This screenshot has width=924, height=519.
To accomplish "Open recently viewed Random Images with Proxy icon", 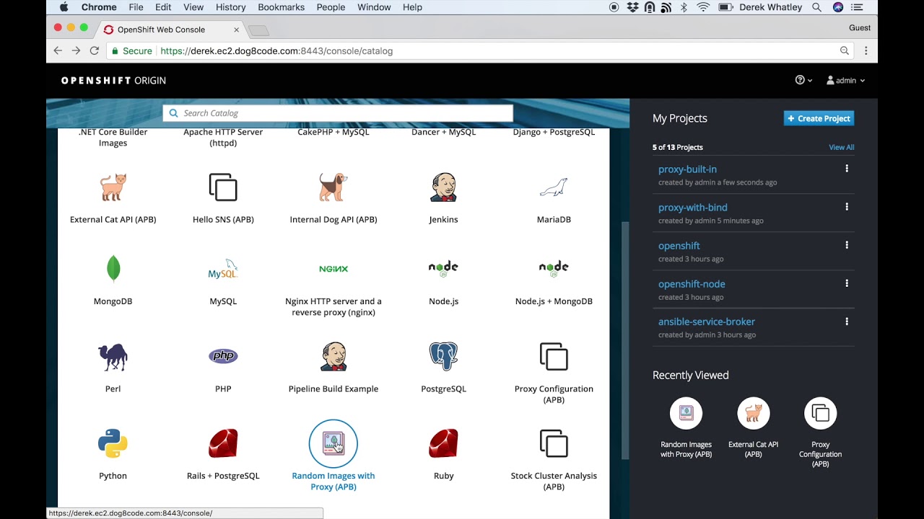I will [x=686, y=413].
